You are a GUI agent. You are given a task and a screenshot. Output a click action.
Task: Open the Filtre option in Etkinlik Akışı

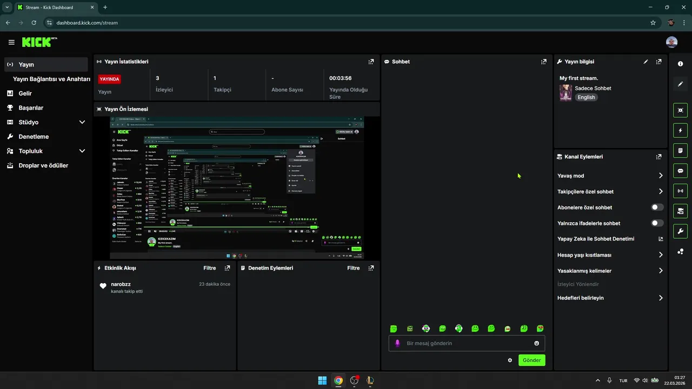point(210,268)
